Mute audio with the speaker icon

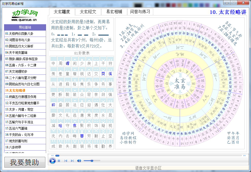point(79,161)
